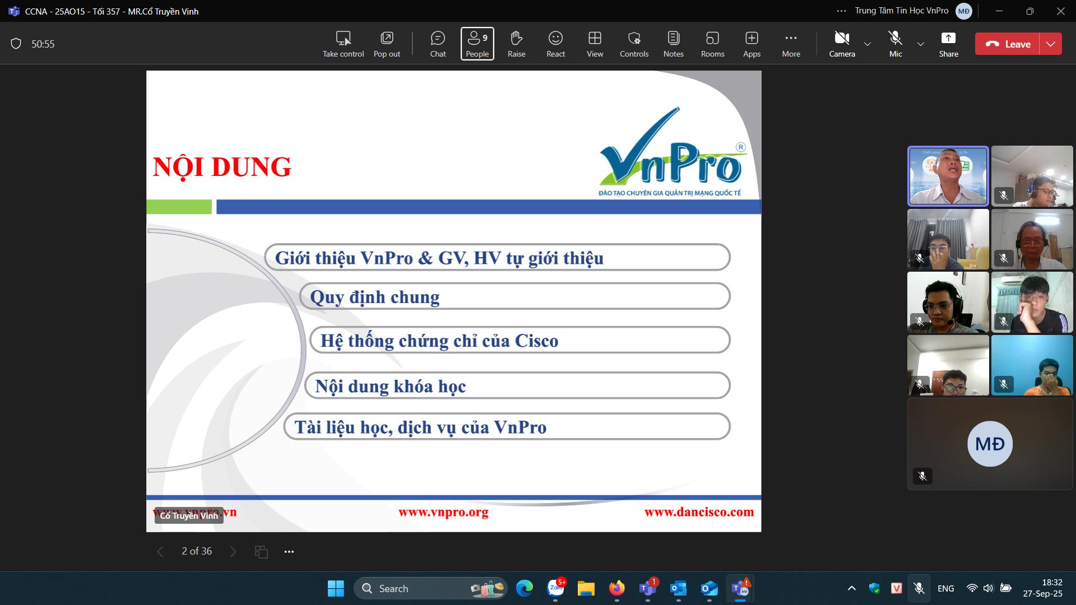Screen dimensions: 1076x605
Task: Select the MĐ participant tile
Action: [x=990, y=444]
